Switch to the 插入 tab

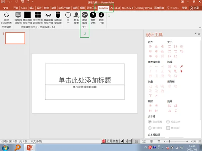(32, 8)
